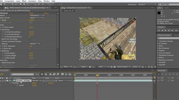Toggle the Speed stopwatch in the timeline

15,85
